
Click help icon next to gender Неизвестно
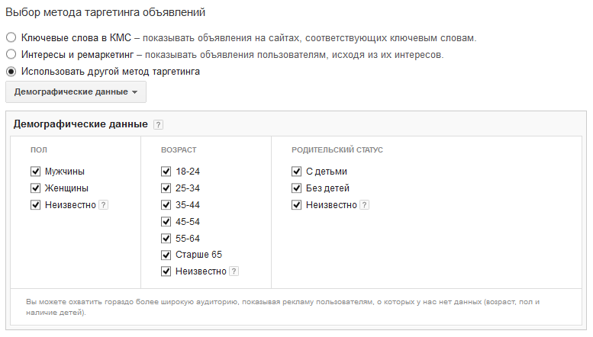(104, 205)
